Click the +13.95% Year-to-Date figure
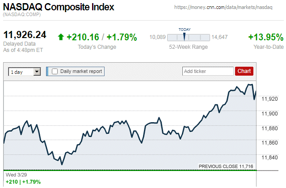Viewport: 286px width, 188px height. click(x=265, y=37)
